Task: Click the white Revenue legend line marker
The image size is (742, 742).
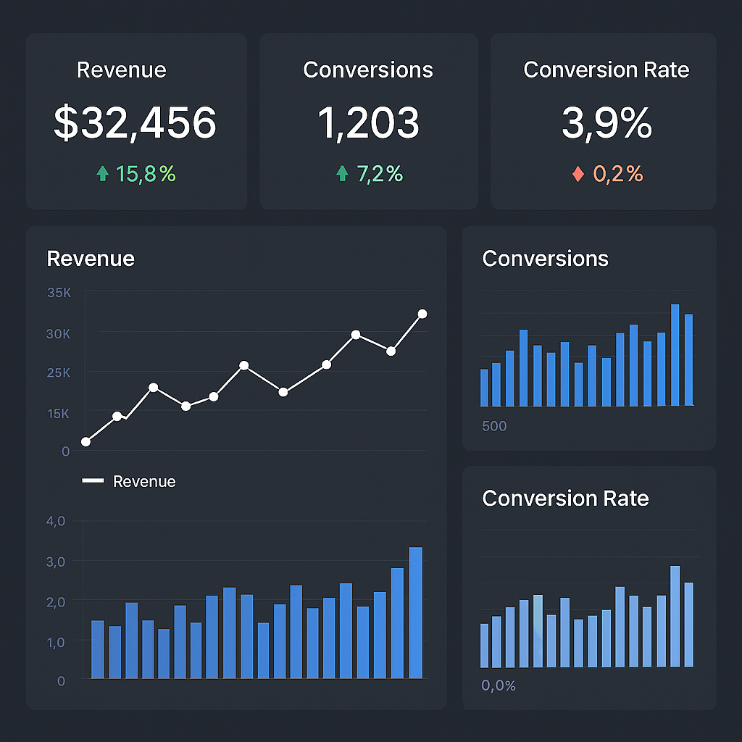Action: pyautogui.click(x=93, y=481)
